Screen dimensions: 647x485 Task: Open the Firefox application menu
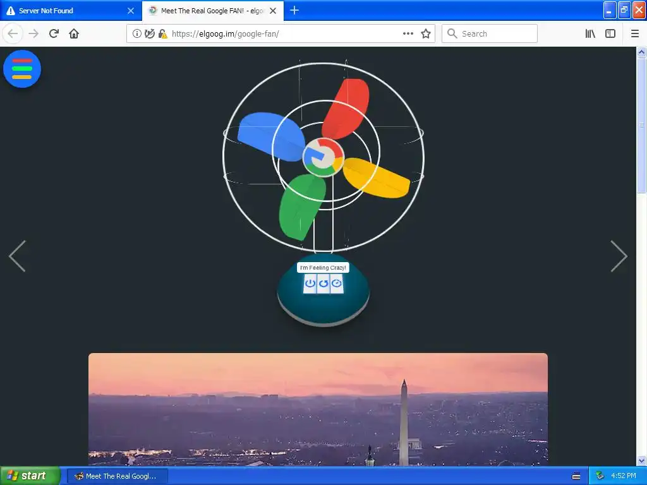coord(634,34)
